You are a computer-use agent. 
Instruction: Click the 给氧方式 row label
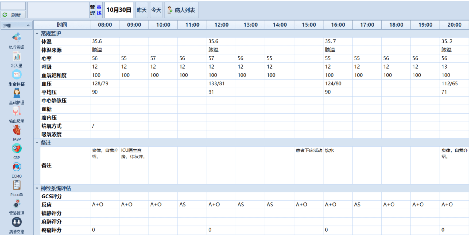point(51,126)
